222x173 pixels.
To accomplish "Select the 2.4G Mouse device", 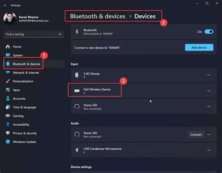I will [x=144, y=75].
